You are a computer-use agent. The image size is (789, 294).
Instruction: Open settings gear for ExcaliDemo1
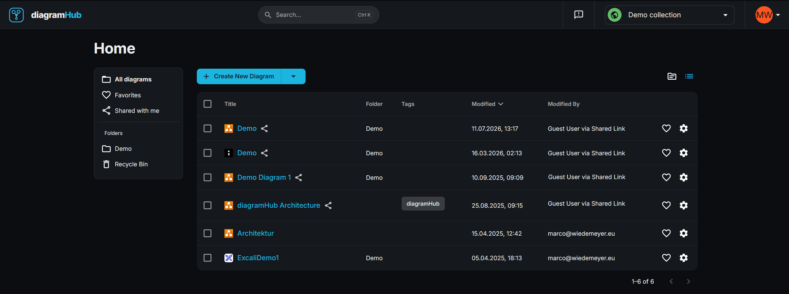[x=684, y=258]
